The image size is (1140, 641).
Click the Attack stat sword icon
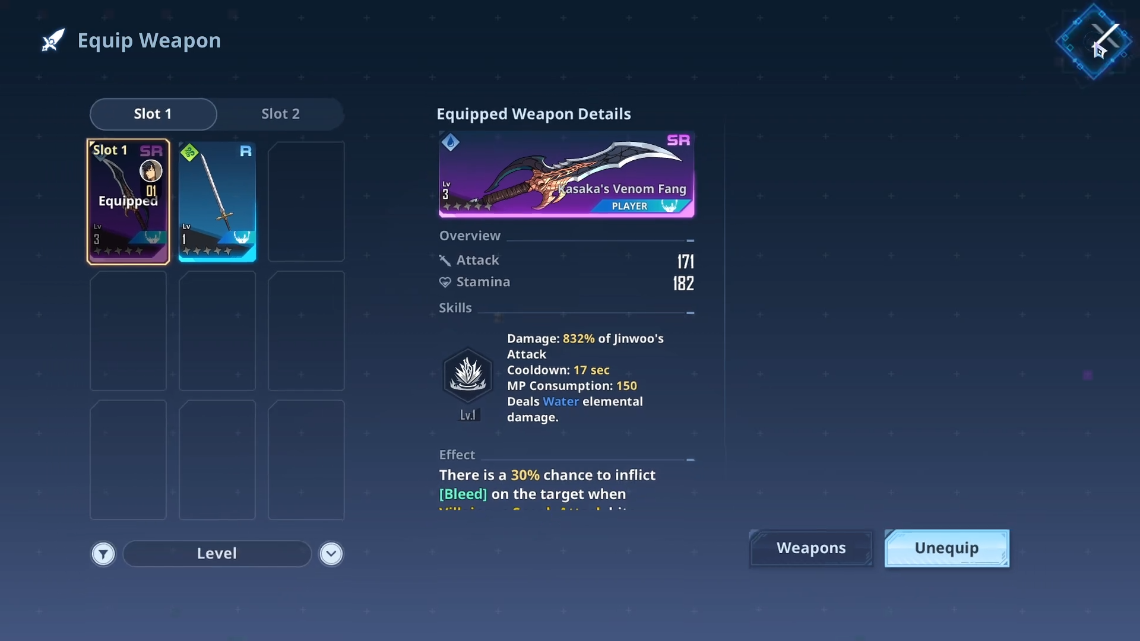click(x=445, y=261)
